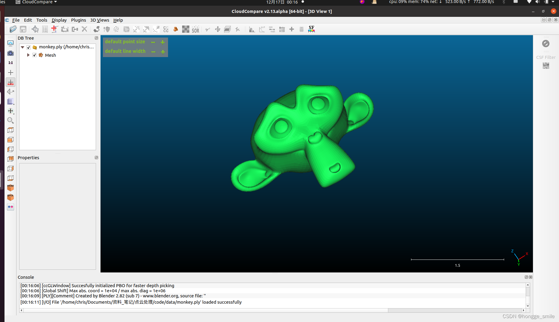This screenshot has height=322, width=559.
Task: Decrease the default point size
Action: tap(153, 42)
